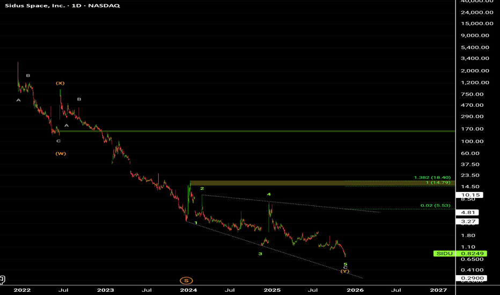Click the 2022 time axis label
This screenshot has width=500, height=295.
coord(23,290)
